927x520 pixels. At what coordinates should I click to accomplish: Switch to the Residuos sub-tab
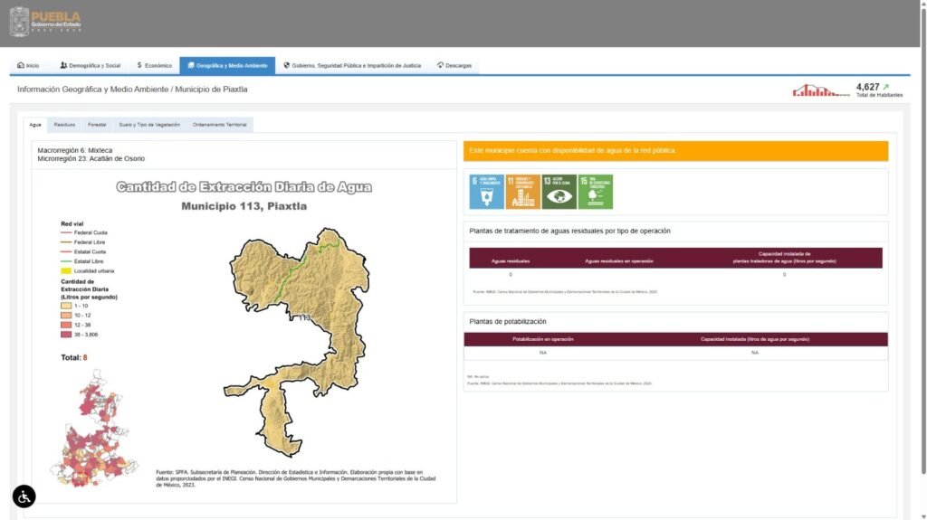(x=64, y=125)
